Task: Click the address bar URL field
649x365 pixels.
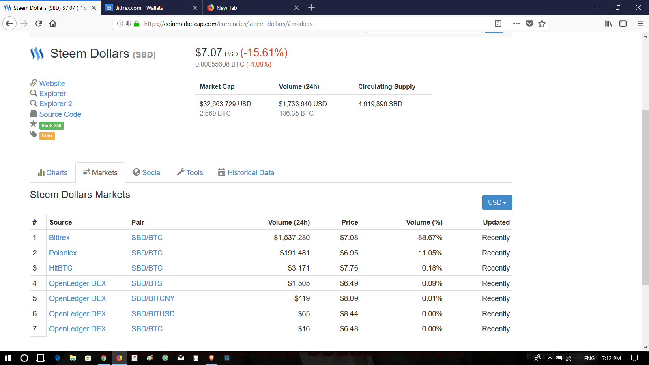Action: tap(316, 24)
